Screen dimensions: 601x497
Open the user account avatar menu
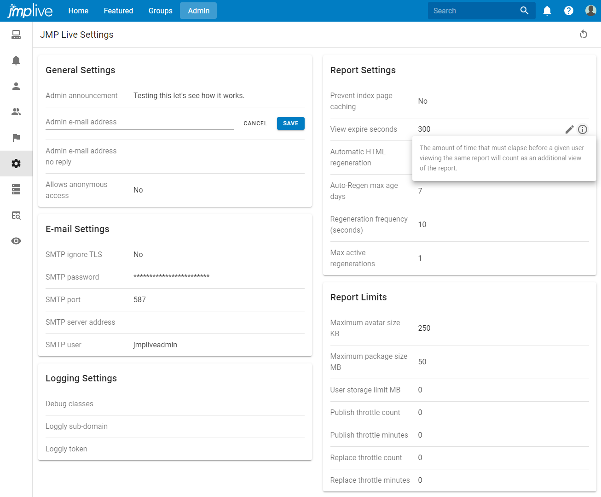(590, 10)
